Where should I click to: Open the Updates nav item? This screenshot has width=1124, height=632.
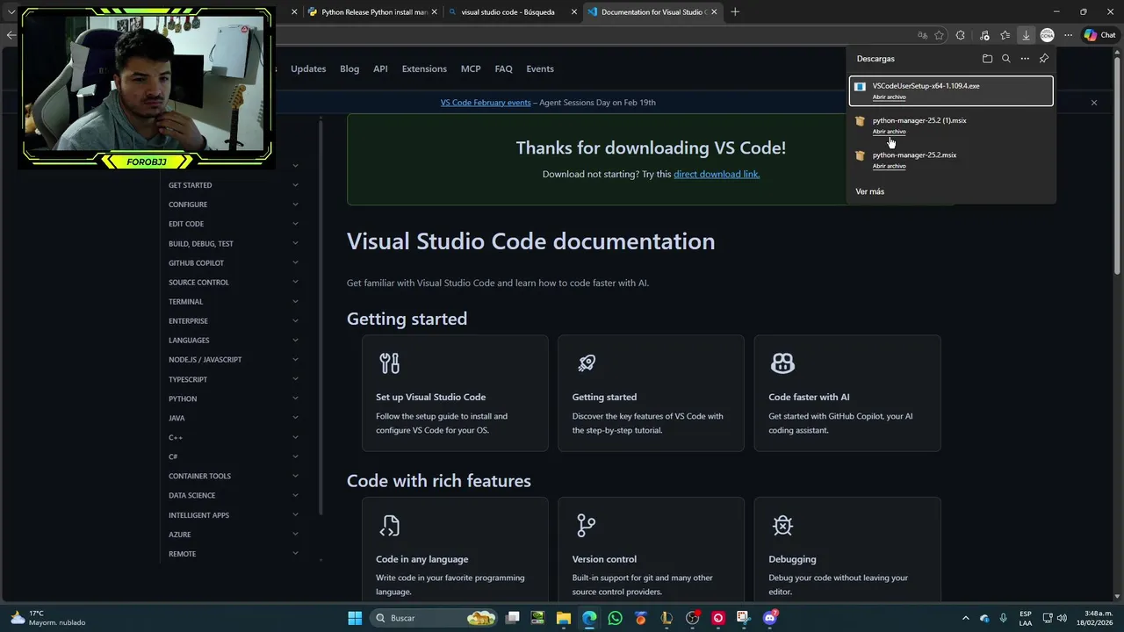308,68
